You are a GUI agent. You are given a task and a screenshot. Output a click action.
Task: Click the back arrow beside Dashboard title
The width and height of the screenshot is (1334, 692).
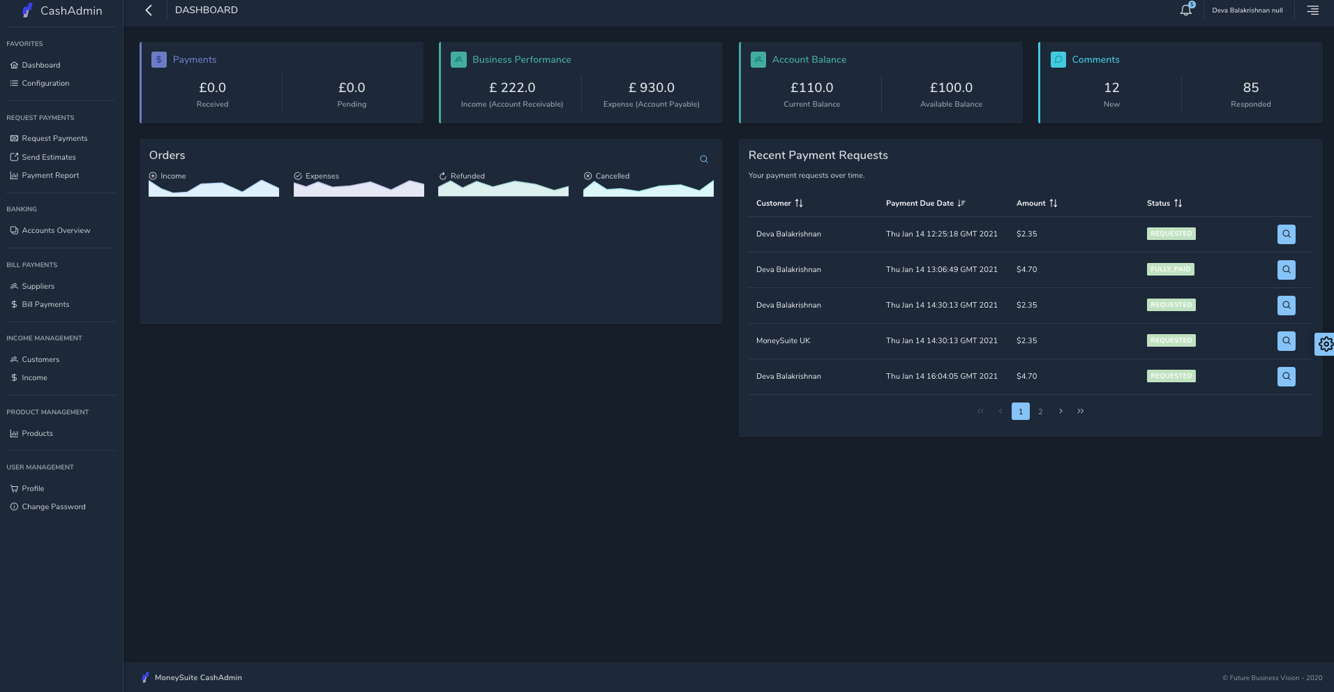point(149,10)
